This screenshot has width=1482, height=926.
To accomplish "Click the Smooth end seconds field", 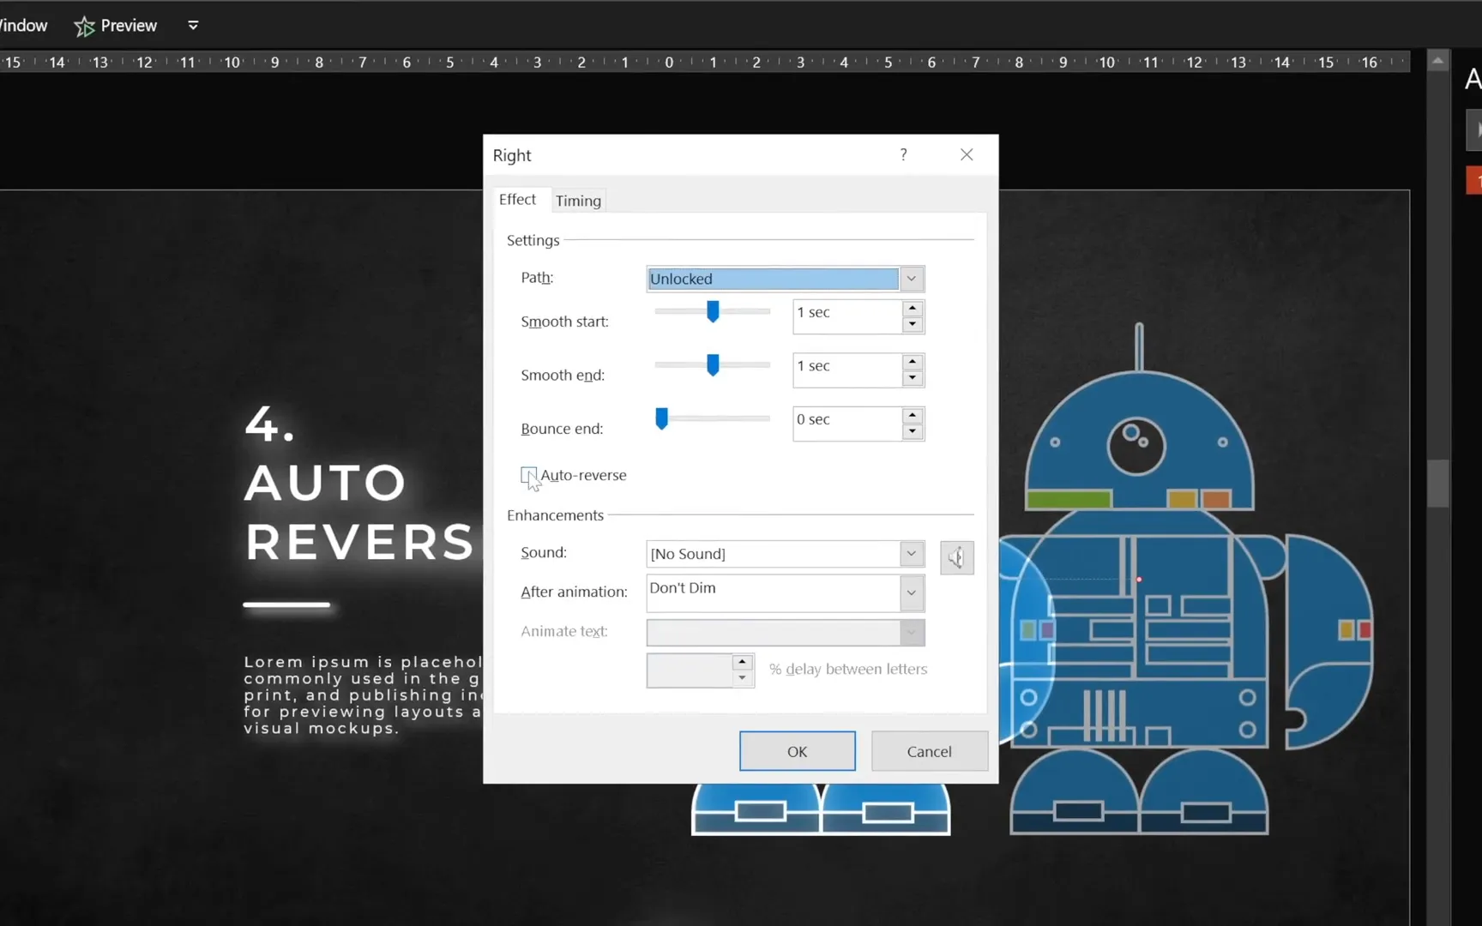I will [847, 370].
